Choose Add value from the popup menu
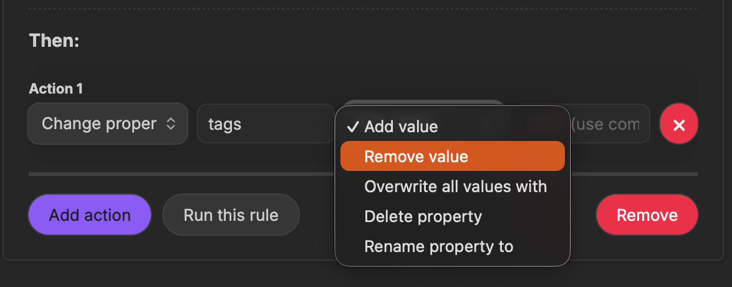This screenshot has width=732, height=287. click(401, 127)
